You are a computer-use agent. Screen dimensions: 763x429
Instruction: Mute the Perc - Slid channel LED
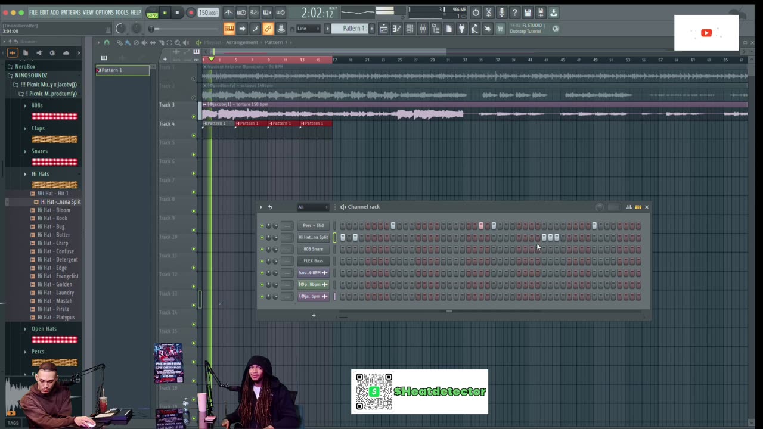[262, 226]
